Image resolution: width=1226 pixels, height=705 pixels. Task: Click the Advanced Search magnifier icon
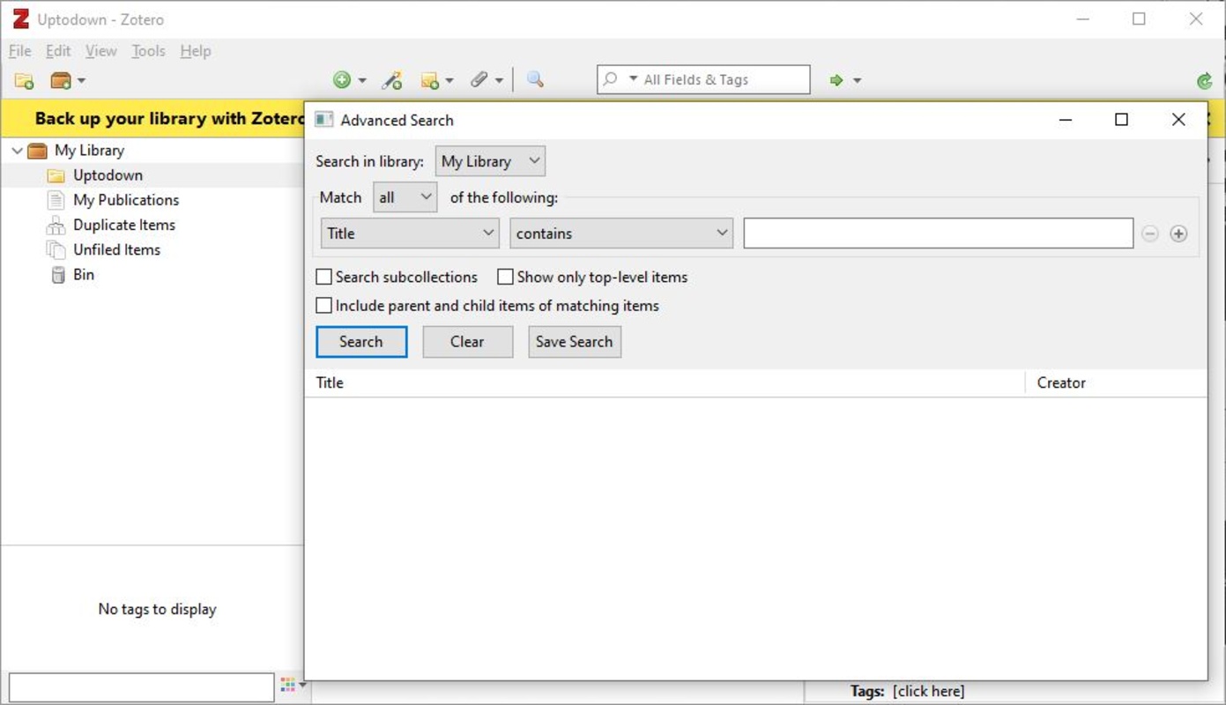[x=535, y=80]
